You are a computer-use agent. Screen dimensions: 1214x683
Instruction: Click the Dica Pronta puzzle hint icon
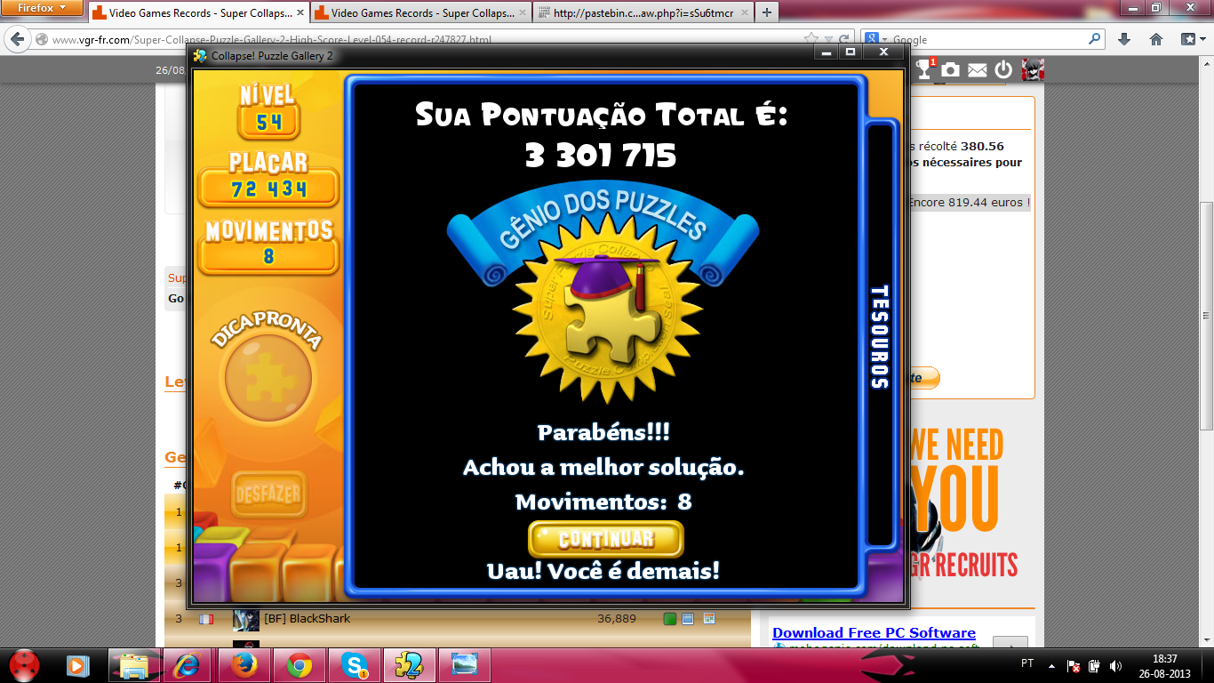pos(268,379)
